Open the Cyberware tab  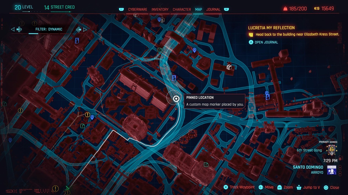138,10
